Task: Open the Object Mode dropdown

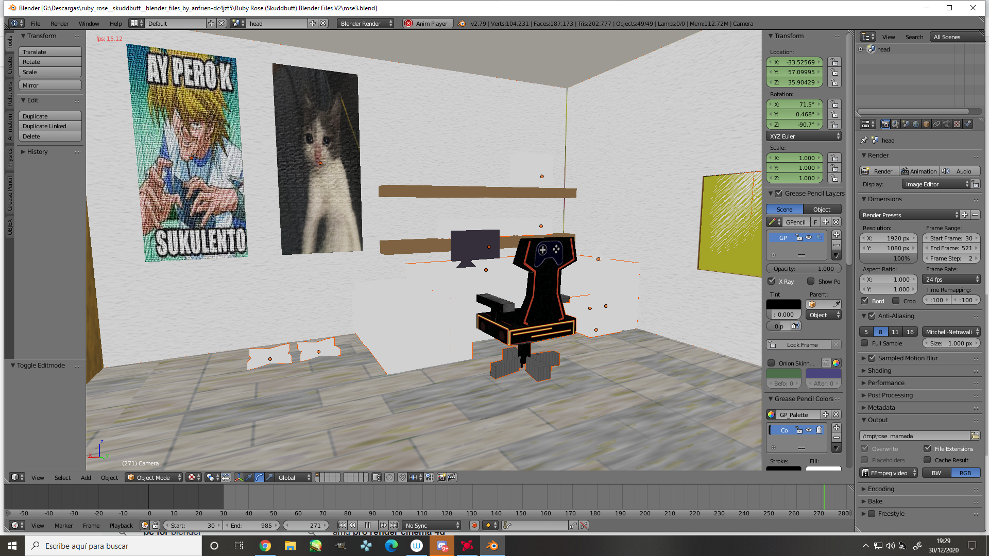Action: 155,477
